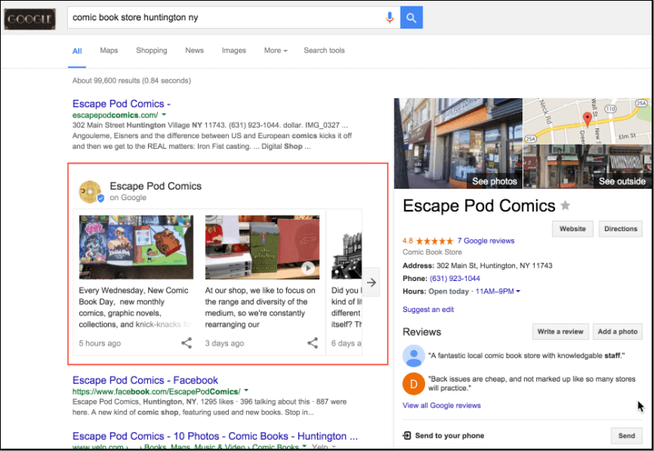
Task: Open the map thumbnail with red pin
Action: click(x=587, y=121)
